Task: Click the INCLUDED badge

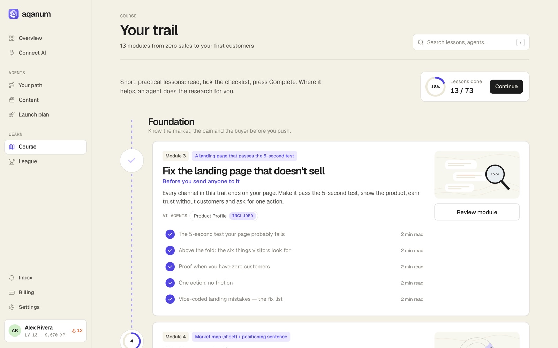Action: click(x=243, y=216)
